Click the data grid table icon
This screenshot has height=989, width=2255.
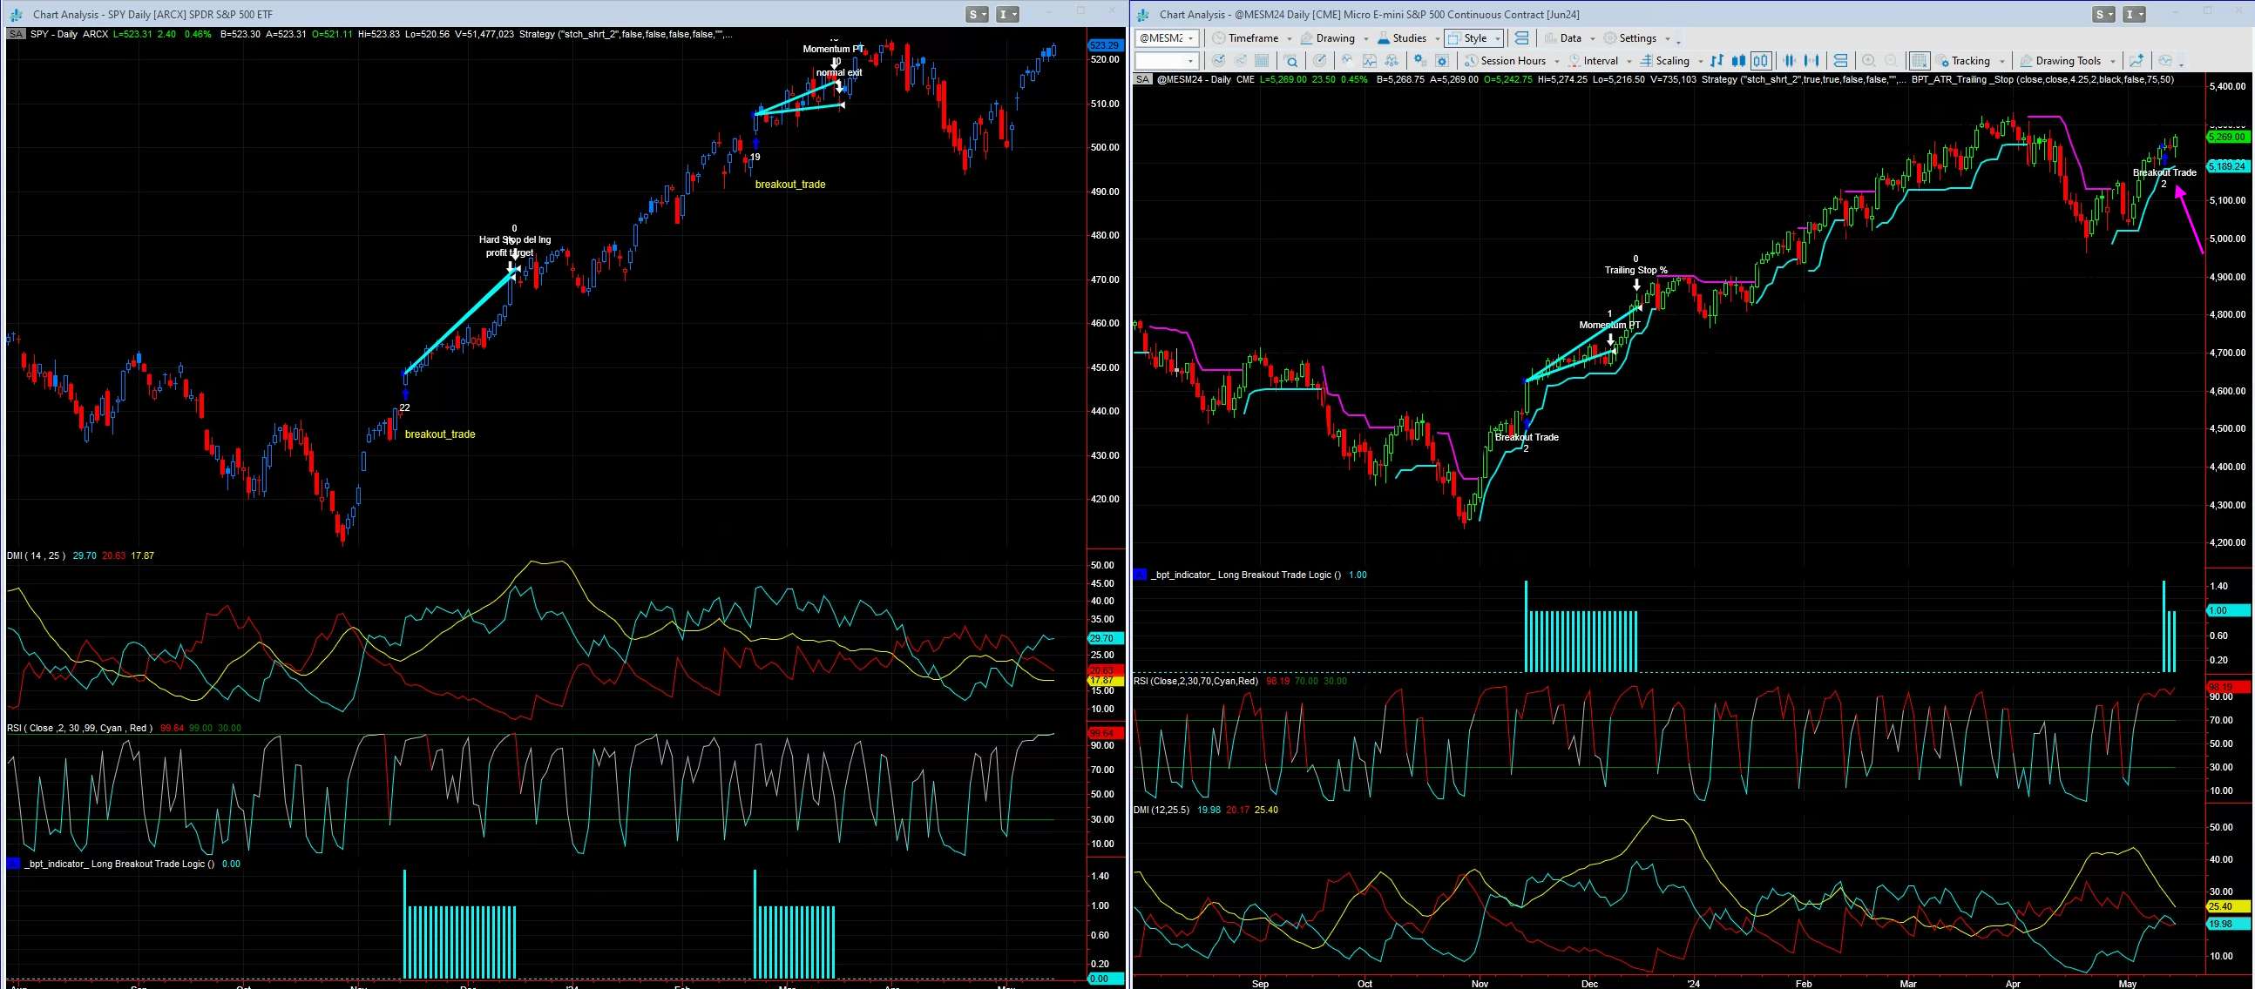tap(1262, 60)
